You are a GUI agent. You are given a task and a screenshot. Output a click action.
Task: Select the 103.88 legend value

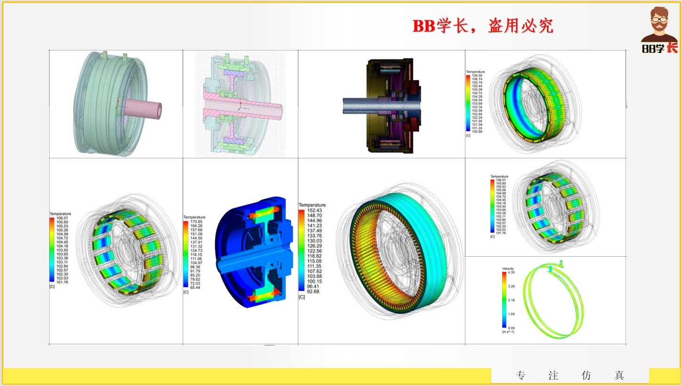pos(313,276)
